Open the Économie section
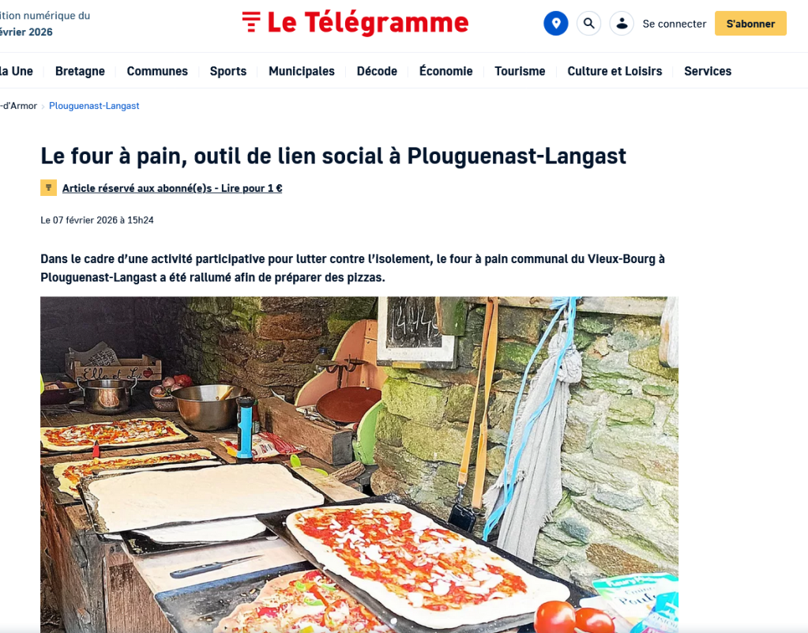This screenshot has height=633, width=808. click(x=445, y=71)
